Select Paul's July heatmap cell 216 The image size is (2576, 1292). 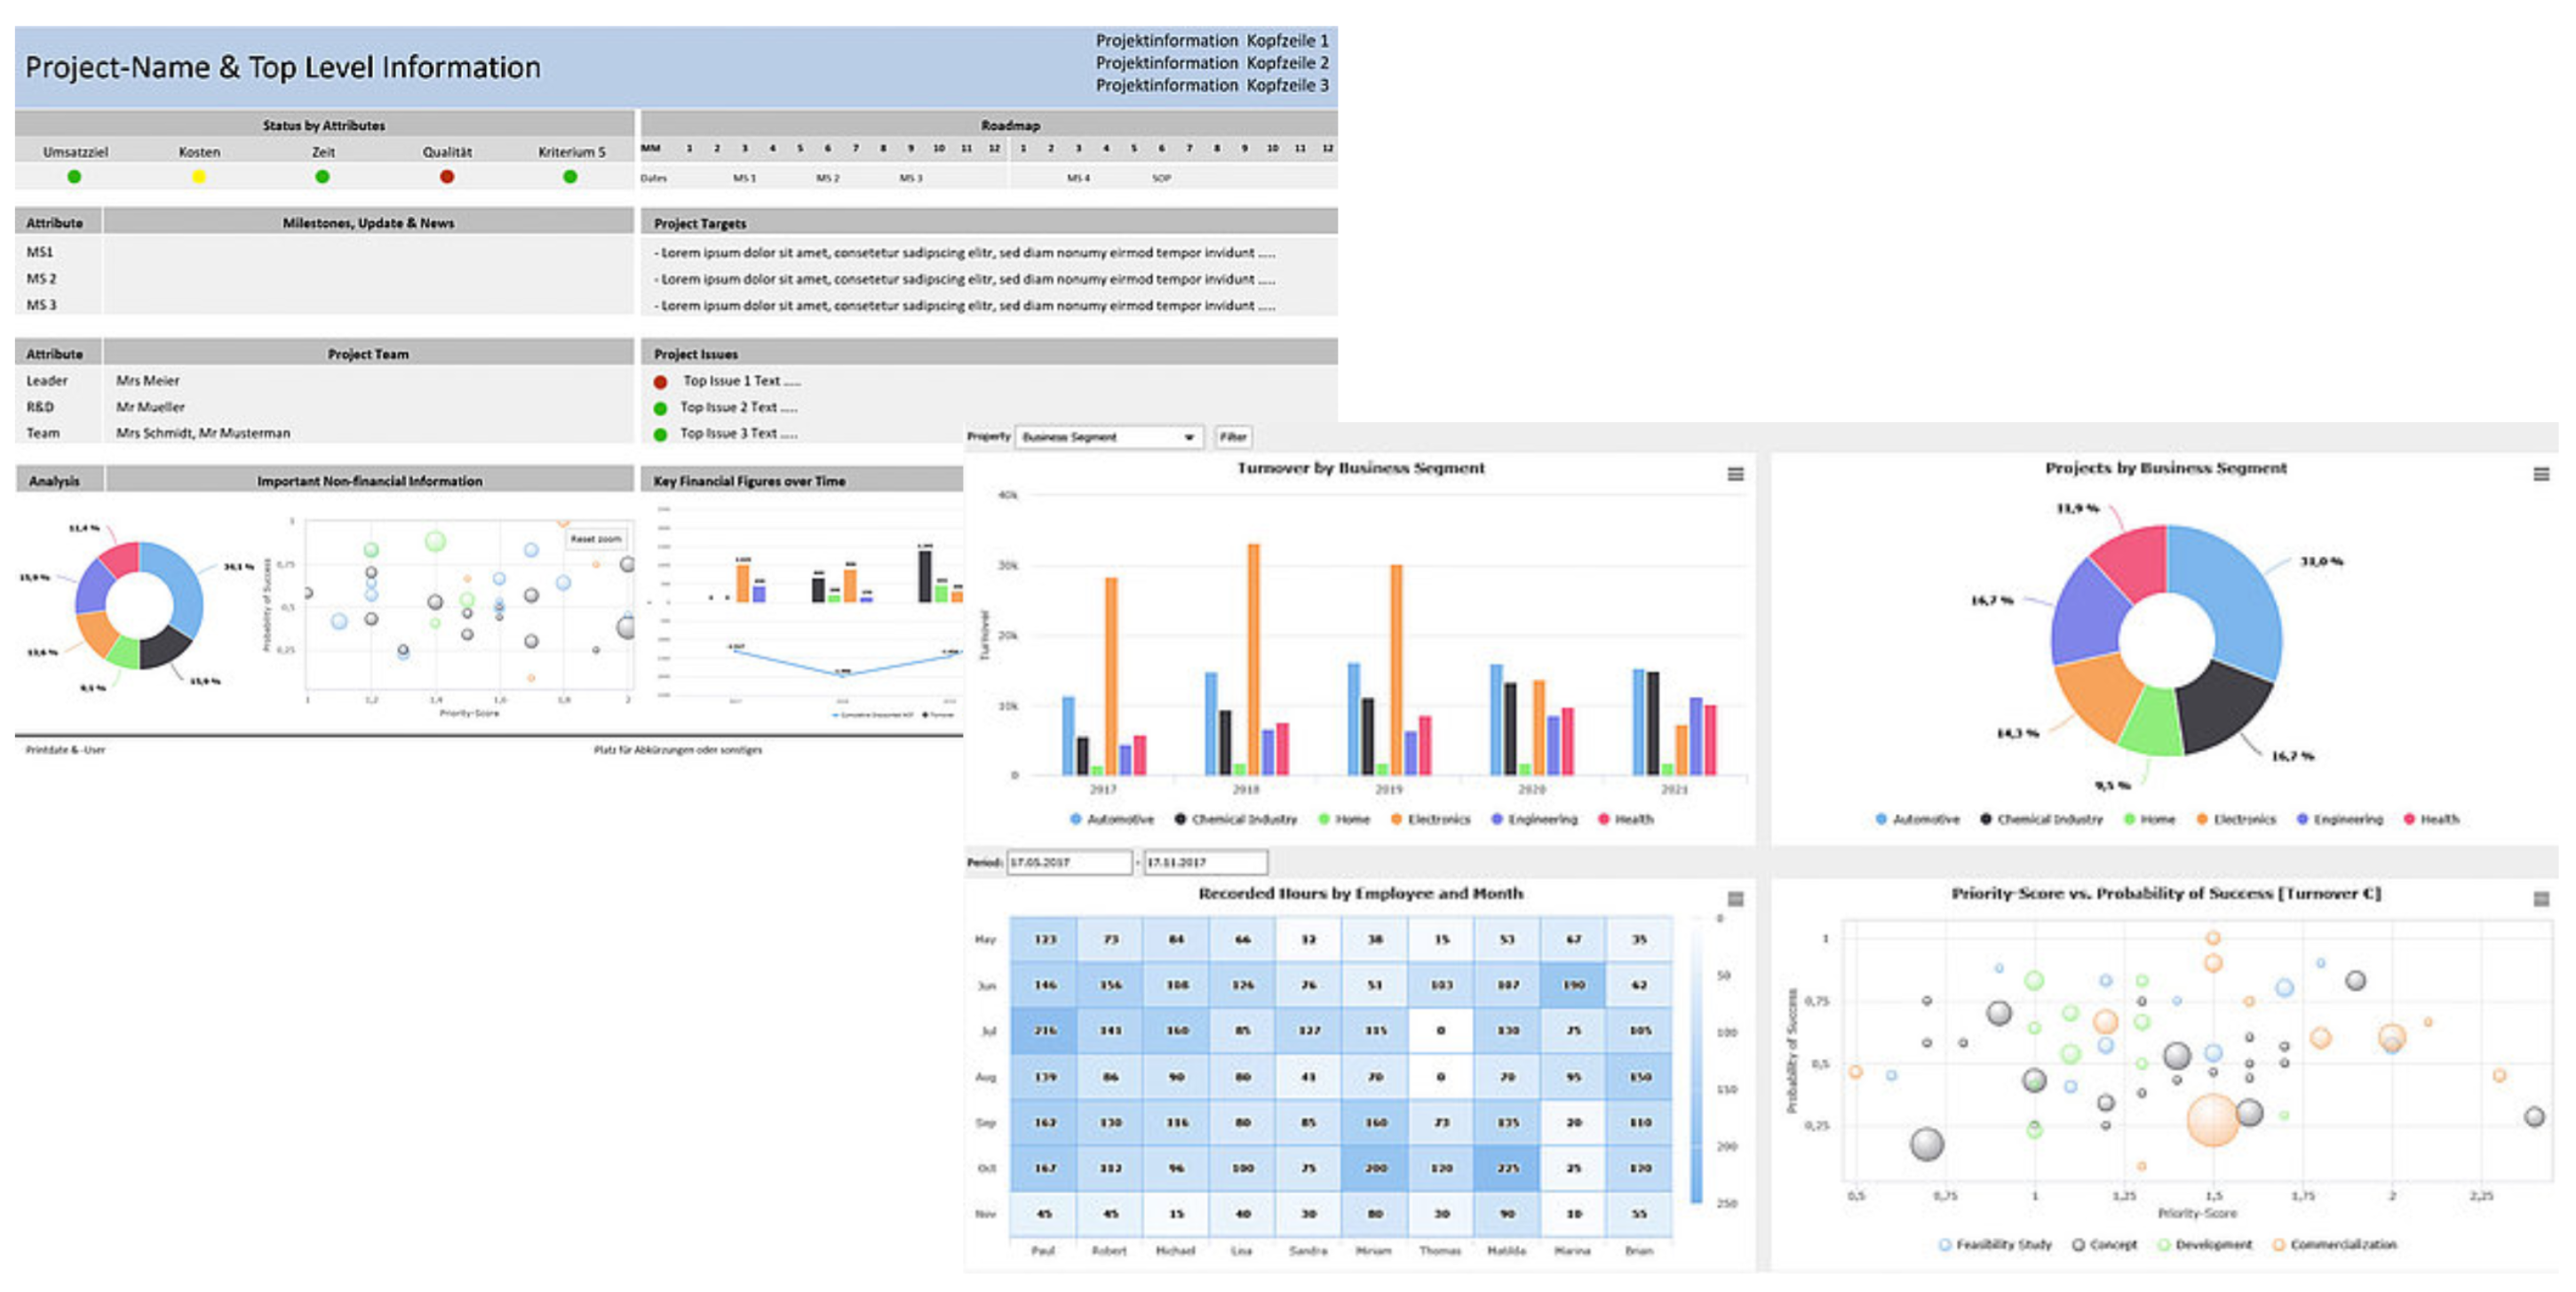1044,1030
